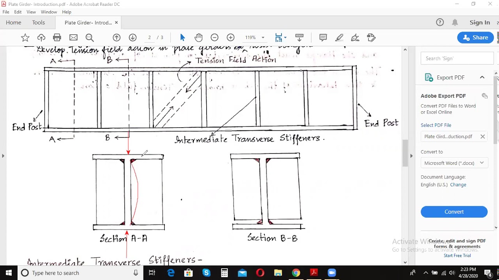The width and height of the screenshot is (499, 280).
Task: Click the scrolling mode keyboard icon
Action: click(299, 38)
